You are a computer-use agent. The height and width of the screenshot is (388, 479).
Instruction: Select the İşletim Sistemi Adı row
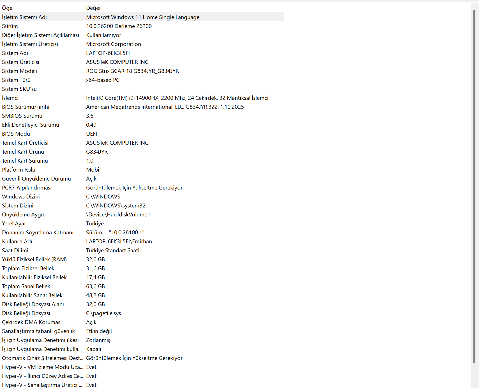pyautogui.click(x=142, y=17)
